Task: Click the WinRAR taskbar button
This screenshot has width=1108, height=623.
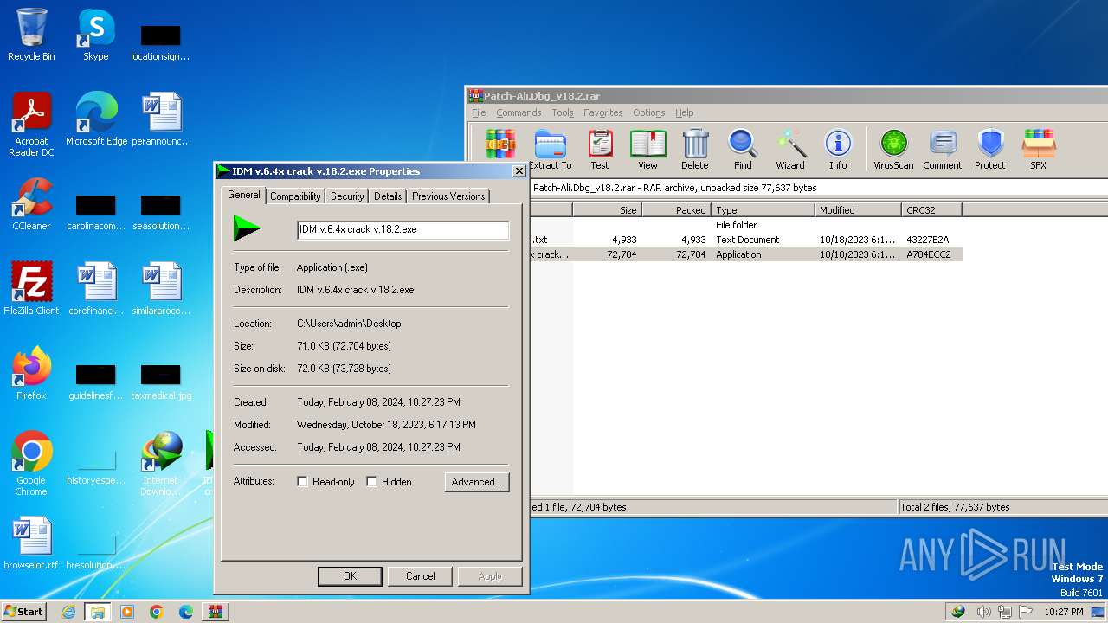Action: 216,612
